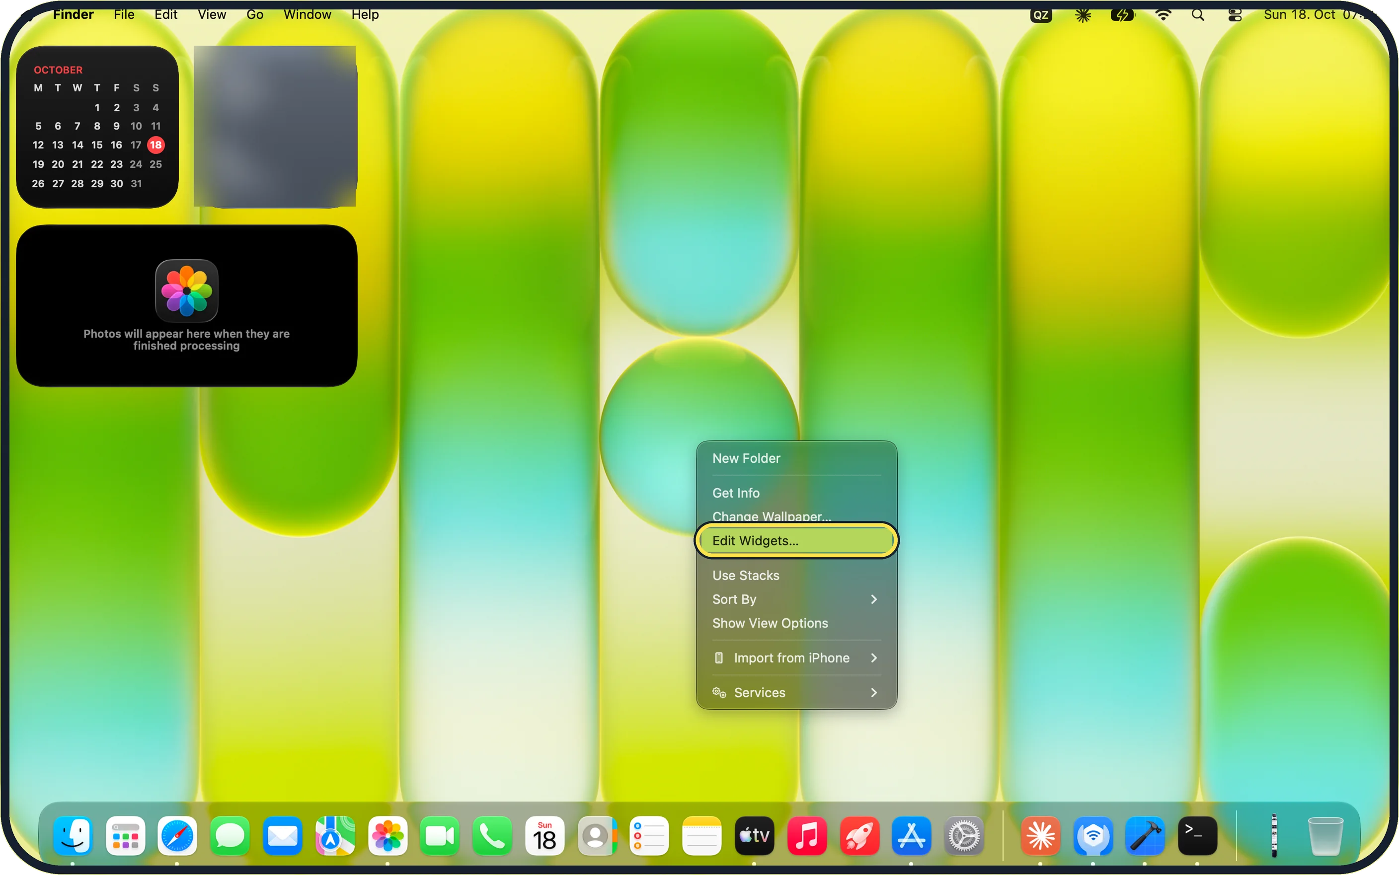Expand the Import from iPhone submenu
1399x875 pixels.
(x=796, y=658)
